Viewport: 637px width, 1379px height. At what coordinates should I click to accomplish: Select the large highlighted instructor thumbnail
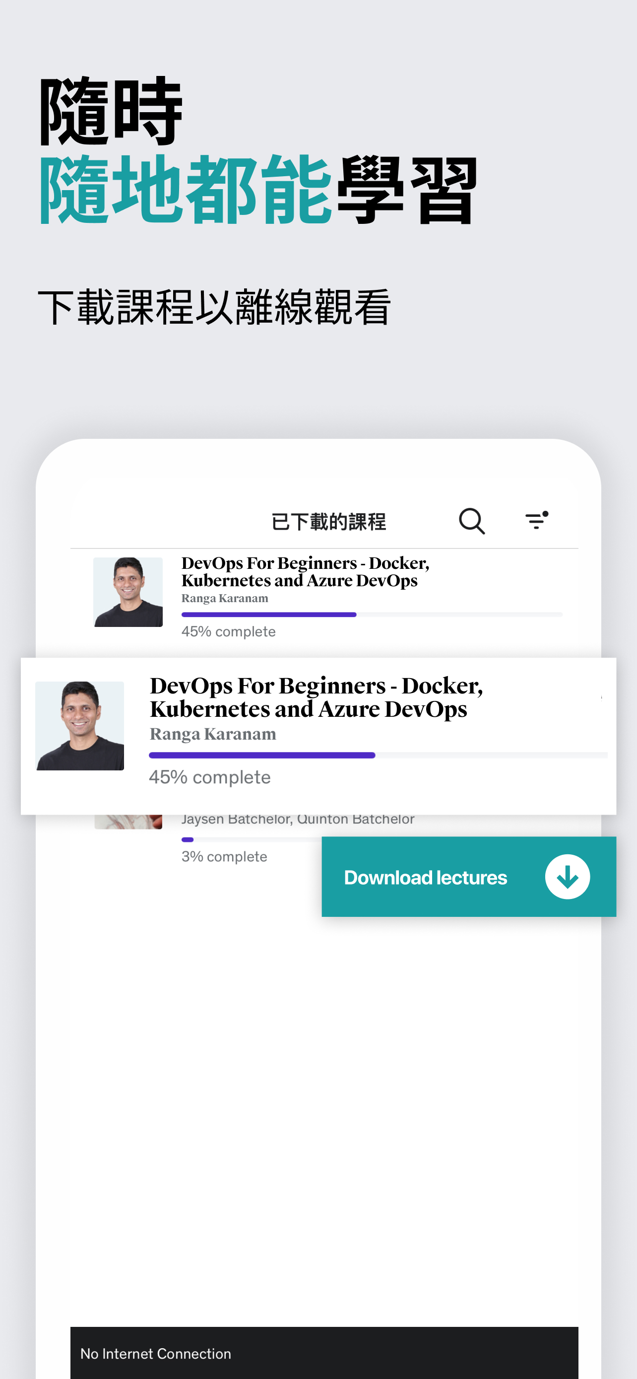point(80,725)
